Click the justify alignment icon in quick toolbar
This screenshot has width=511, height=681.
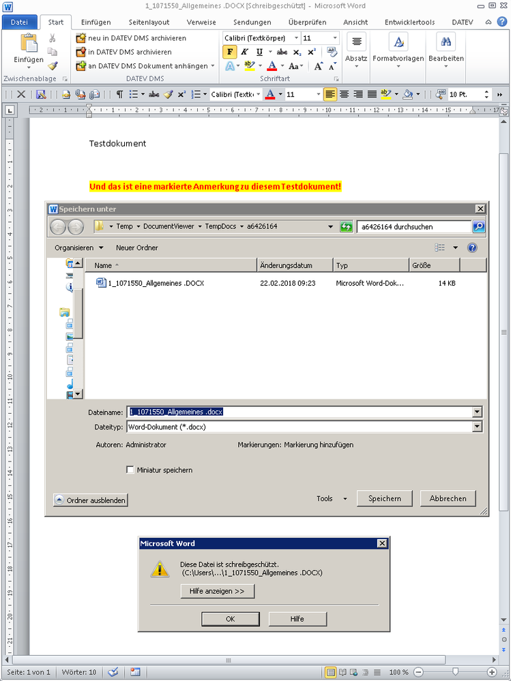click(x=372, y=94)
